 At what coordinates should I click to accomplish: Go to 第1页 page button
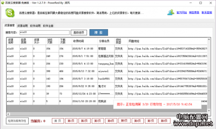pos(71,121)
